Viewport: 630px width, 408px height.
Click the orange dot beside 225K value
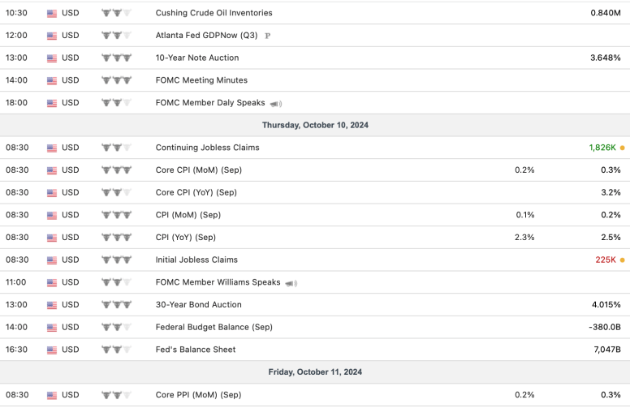622,260
